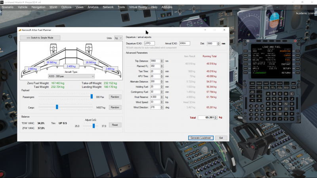Screen dimensions: 317x178
Task: Open F-PLN page via MCDU key
Action: point(252,87)
